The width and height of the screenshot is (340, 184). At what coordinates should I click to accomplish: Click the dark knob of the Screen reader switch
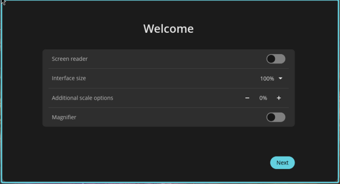271,59
